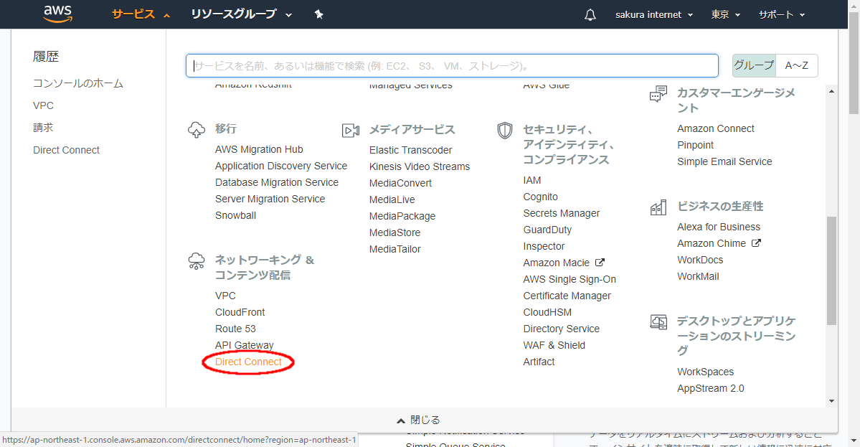Click the Security shield icon
This screenshot has width=860, height=447.
505,131
